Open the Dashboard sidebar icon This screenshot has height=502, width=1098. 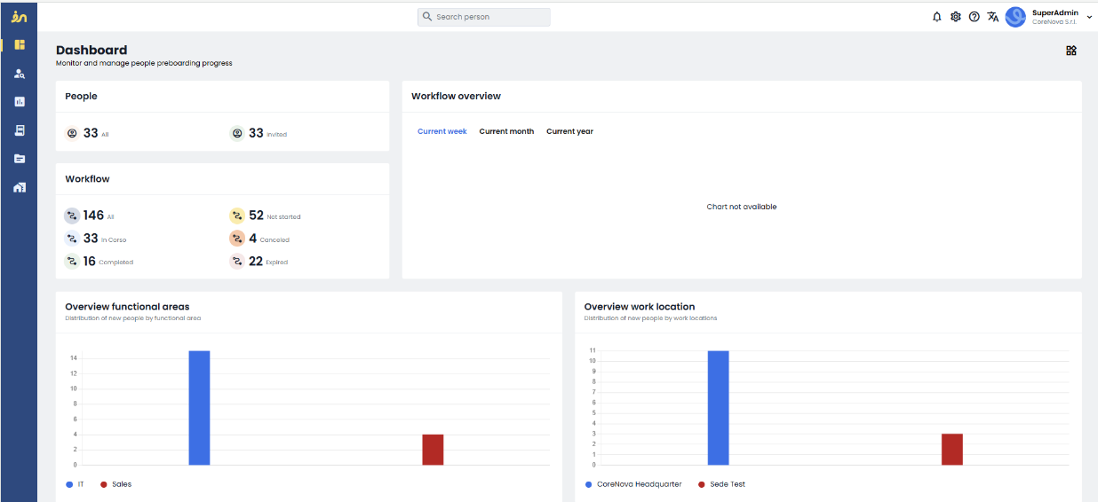[20, 44]
